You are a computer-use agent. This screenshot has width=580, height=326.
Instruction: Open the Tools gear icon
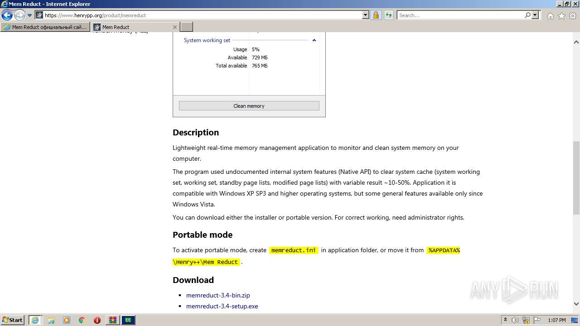click(573, 16)
